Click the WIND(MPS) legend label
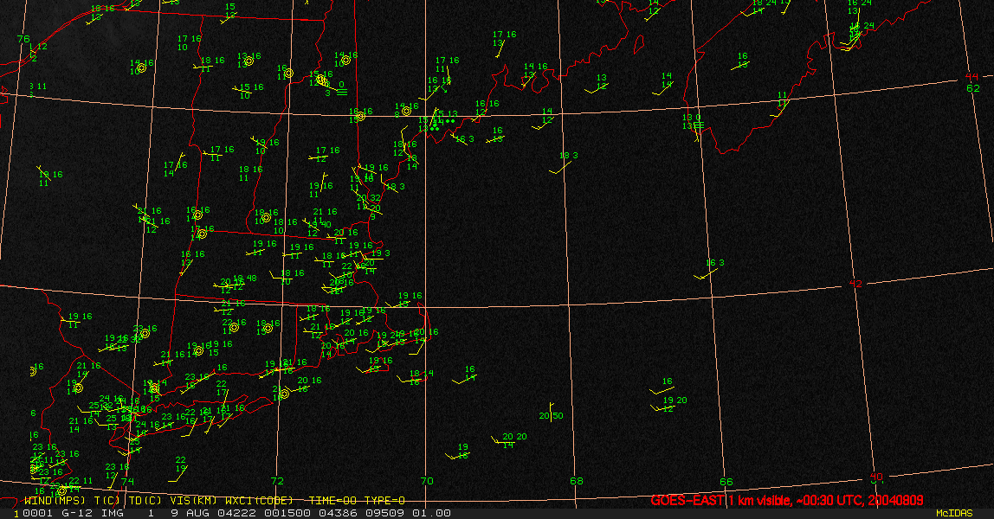The height and width of the screenshot is (519, 994). 55,501
